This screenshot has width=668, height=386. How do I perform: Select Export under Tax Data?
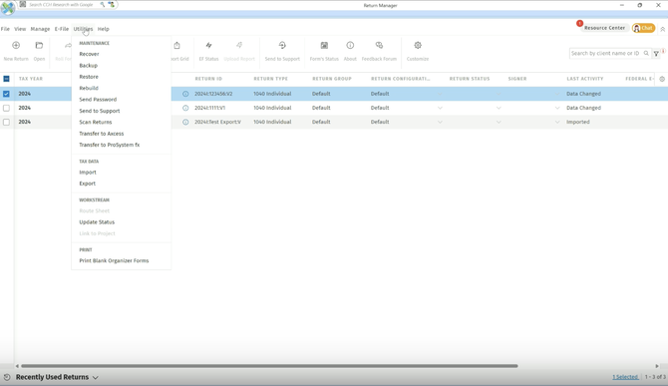click(88, 184)
